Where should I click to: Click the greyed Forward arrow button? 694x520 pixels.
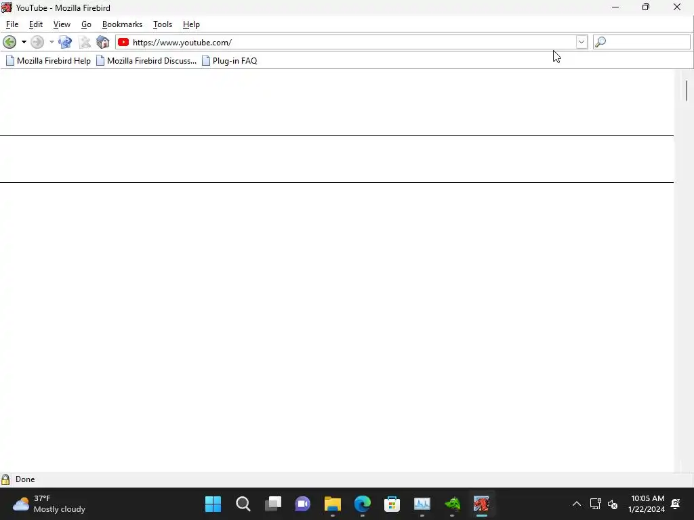[37, 42]
